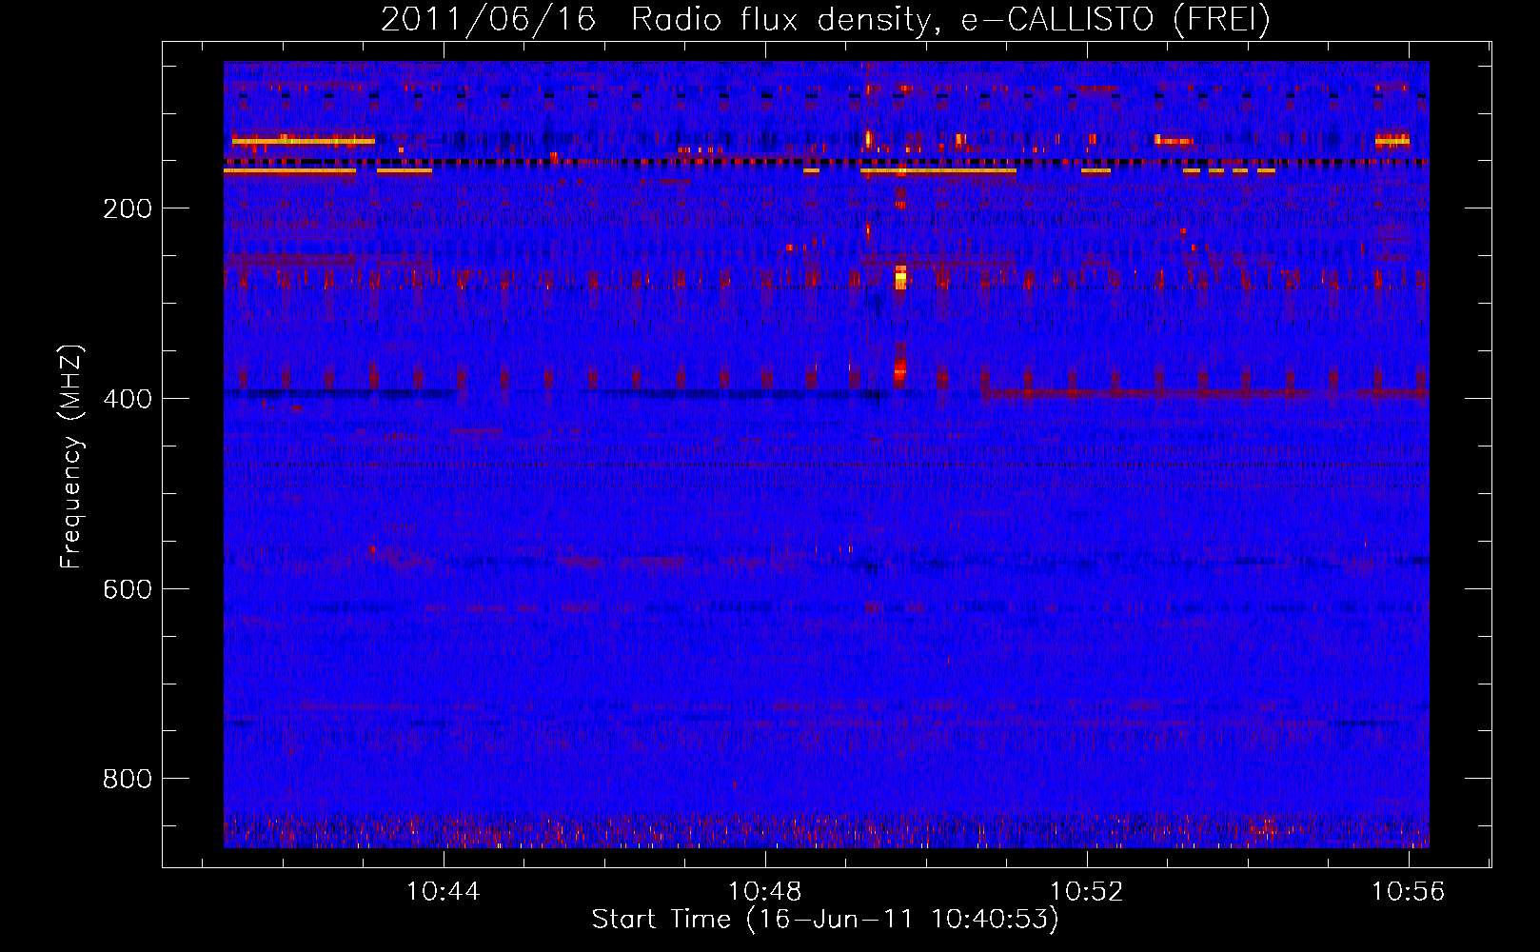Click the 10:52 time tick label
This screenshot has width=1540, height=952.
pos(1087,892)
